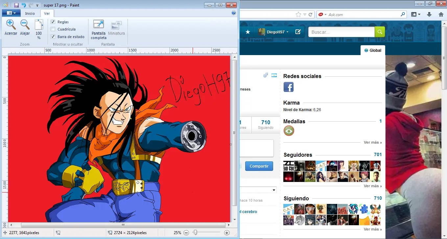Expand the browser URL history dropdown arrow
This screenshot has width=447, height=239.
coord(305,15)
